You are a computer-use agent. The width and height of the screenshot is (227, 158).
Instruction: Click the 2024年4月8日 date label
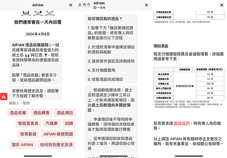pyautogui.click(x=37, y=34)
